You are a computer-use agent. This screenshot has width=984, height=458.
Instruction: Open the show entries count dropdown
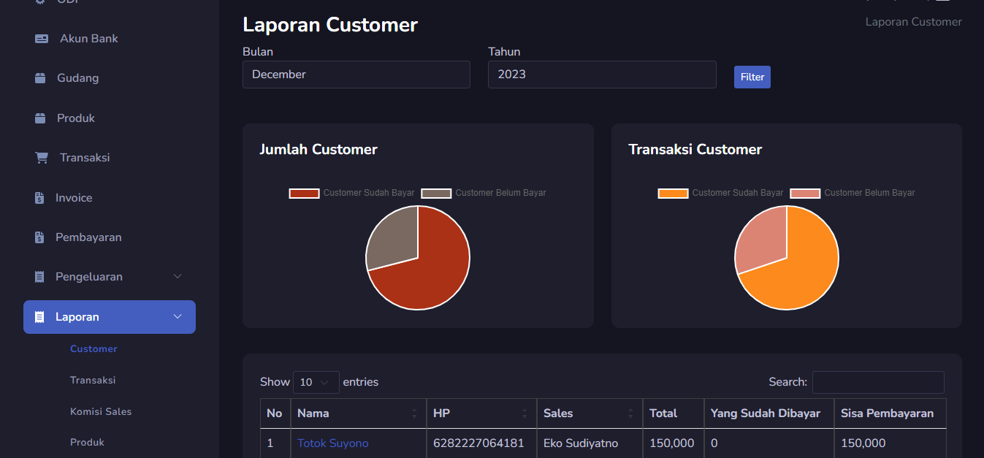click(x=316, y=382)
